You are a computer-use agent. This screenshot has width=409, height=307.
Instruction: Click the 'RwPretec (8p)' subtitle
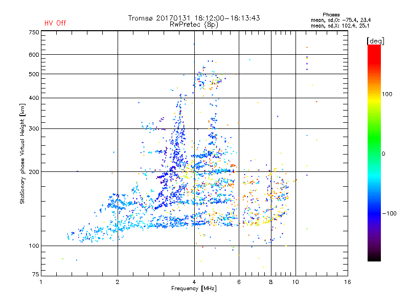tap(194, 25)
